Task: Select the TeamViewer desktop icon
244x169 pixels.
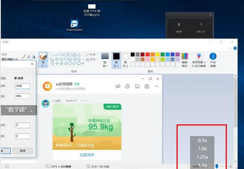Action: pyautogui.click(x=74, y=26)
